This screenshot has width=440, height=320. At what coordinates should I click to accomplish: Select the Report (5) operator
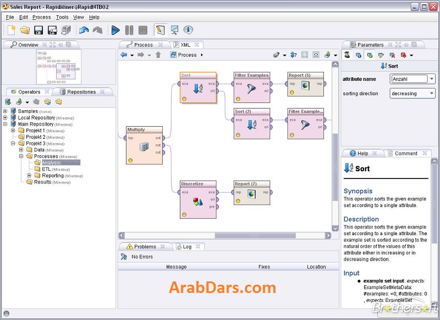click(x=306, y=84)
